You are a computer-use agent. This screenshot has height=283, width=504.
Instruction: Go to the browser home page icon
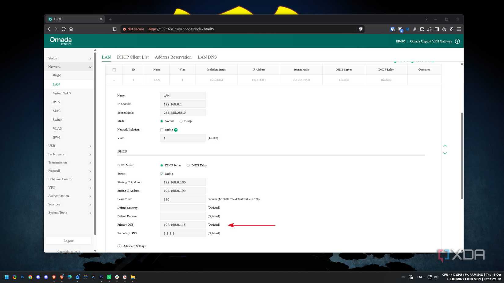pyautogui.click(x=71, y=29)
